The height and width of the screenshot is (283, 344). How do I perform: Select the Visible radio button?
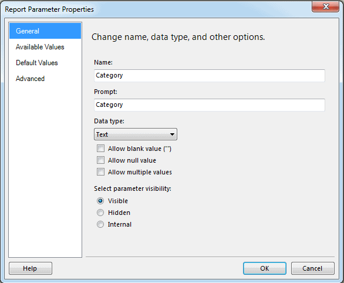[100, 201]
